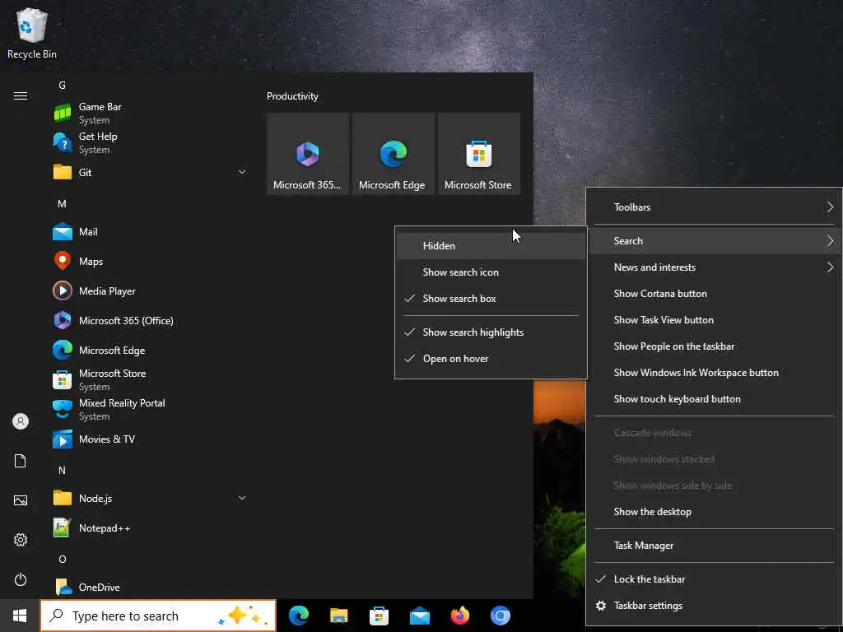Launch Microsoft Edge from the app list
Image resolution: width=843 pixels, height=632 pixels.
pyautogui.click(x=149, y=351)
